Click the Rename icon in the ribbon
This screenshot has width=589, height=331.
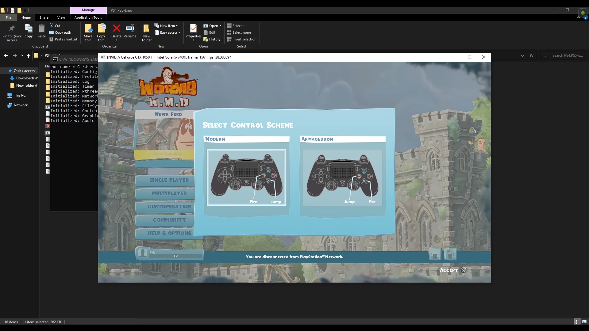click(130, 31)
